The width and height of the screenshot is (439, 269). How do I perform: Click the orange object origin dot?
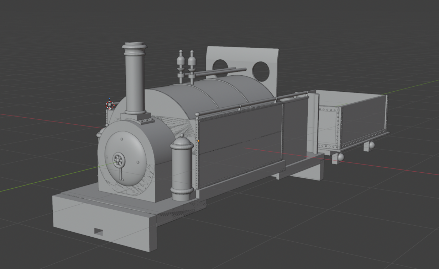click(x=198, y=141)
